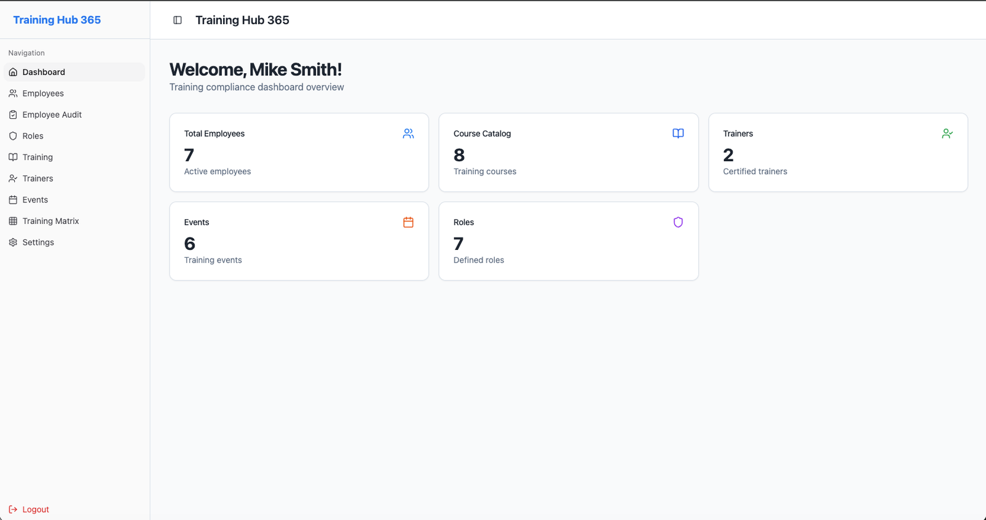Click the orange calendar icon on Events card
Screen dimensions: 986x520
408,222
